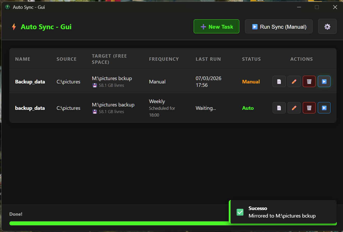Click the Sucesso notification title
This screenshot has width=343, height=232.
(x=258, y=208)
